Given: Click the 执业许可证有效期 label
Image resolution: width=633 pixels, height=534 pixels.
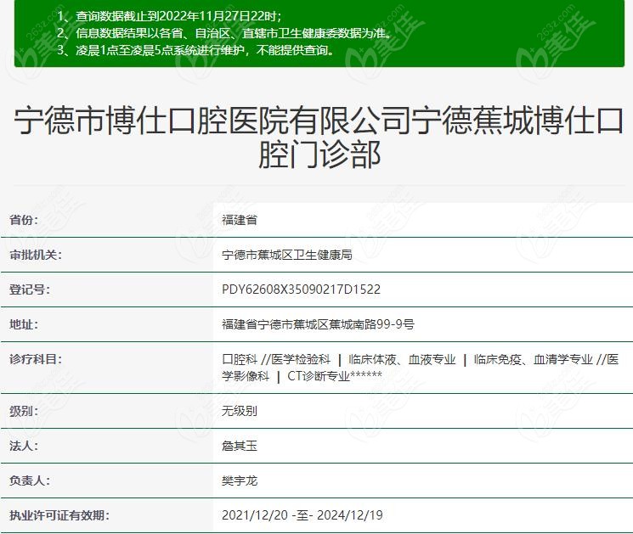Looking at the screenshot, I should pos(59,515).
